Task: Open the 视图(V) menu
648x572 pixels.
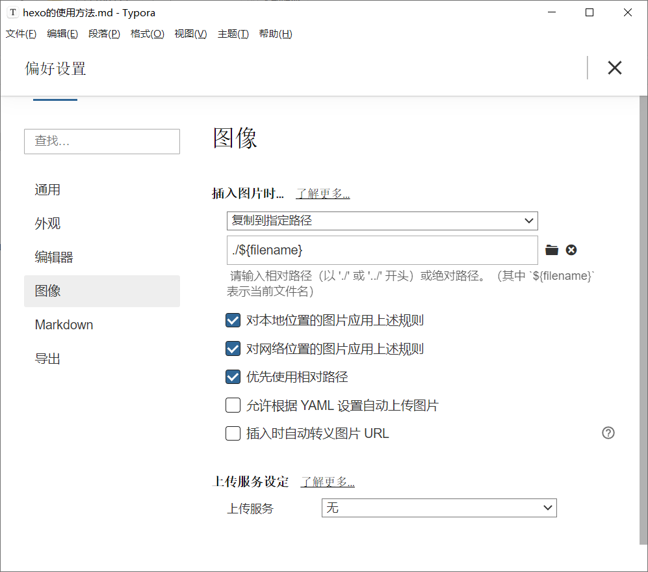Action: point(190,34)
